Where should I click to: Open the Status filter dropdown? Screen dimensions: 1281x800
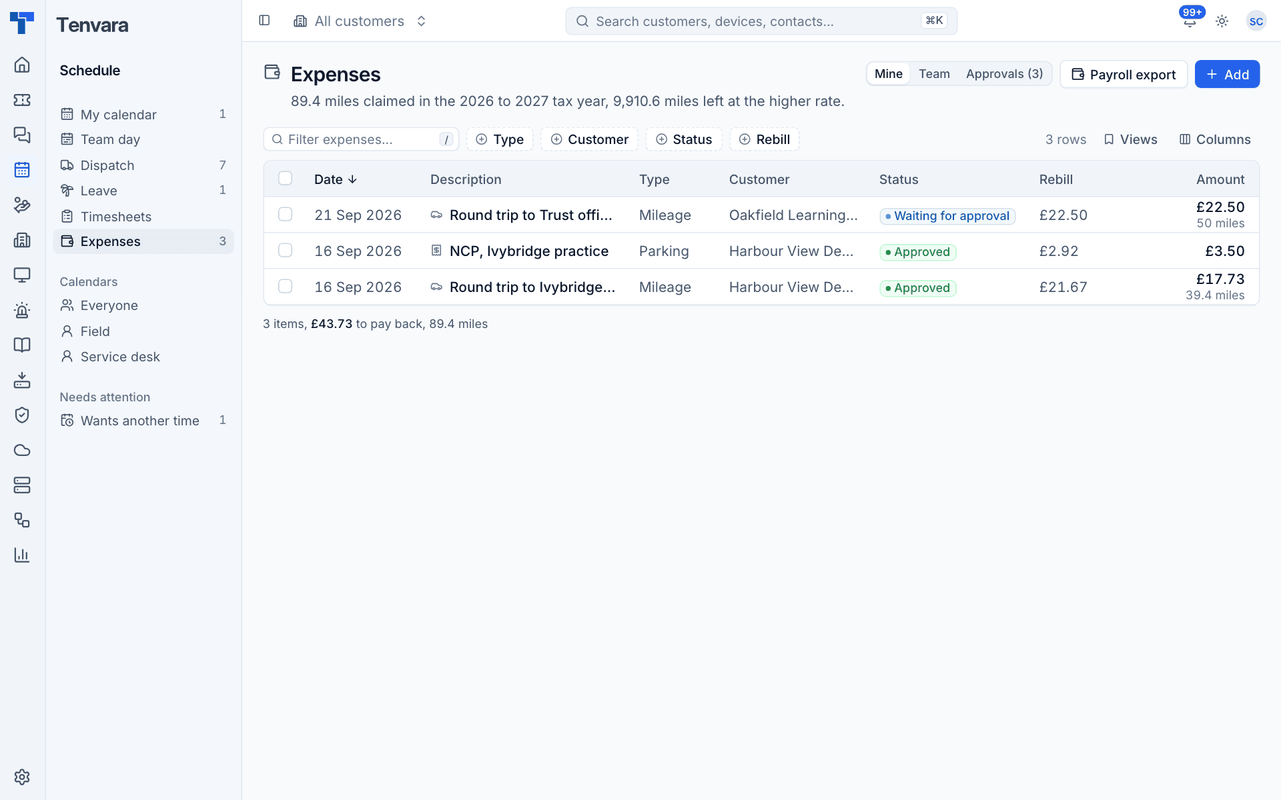click(684, 139)
